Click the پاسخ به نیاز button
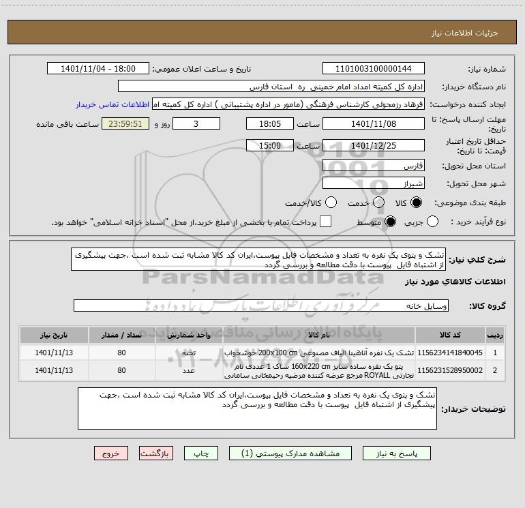The height and width of the screenshot is (508, 525). [x=397, y=453]
